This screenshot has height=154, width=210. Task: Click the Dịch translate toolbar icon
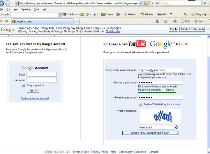(159, 14)
